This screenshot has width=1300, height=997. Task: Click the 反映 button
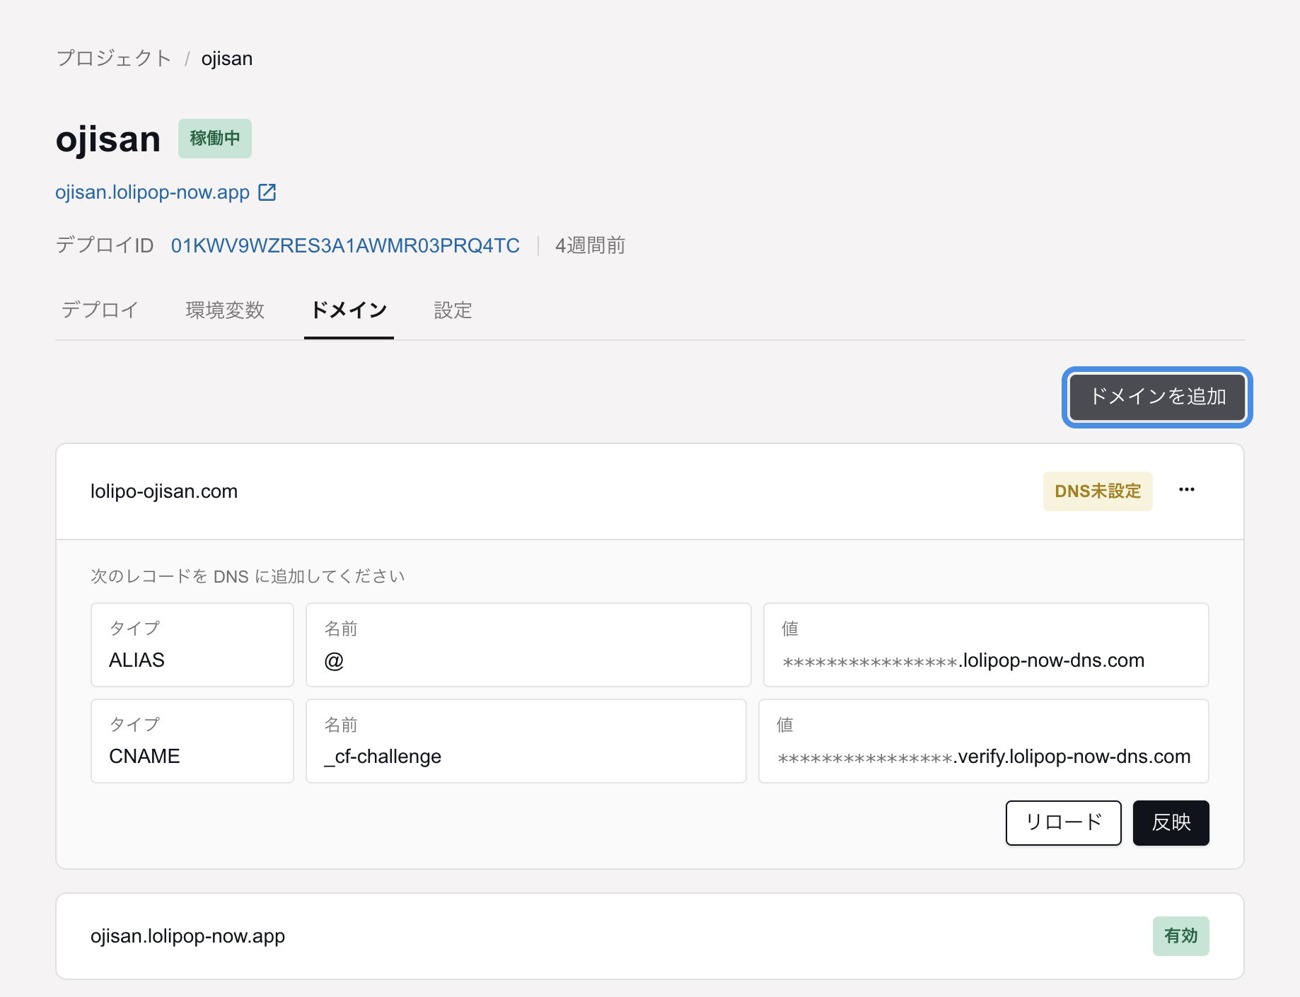pos(1171,823)
